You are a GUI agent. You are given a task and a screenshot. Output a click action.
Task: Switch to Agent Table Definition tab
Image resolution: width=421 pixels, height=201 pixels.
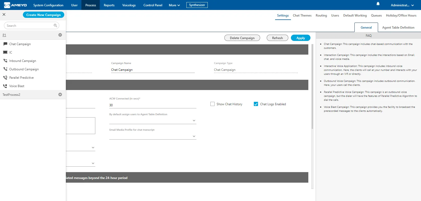[x=398, y=27]
